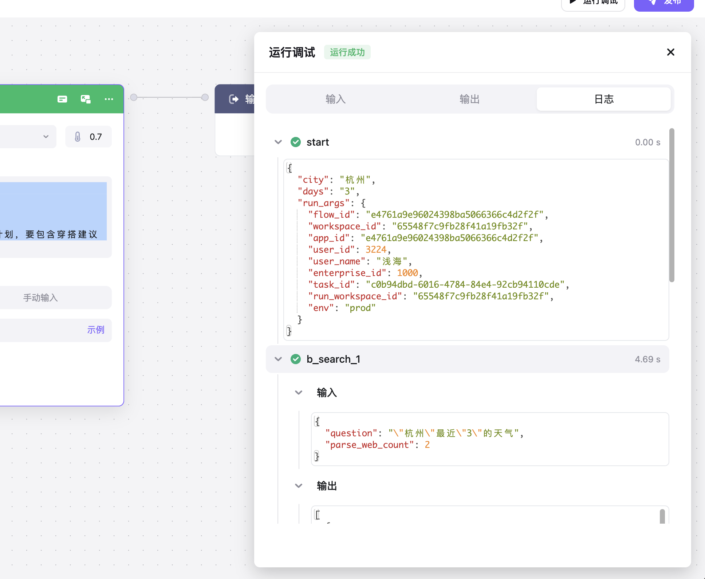Screen dimensions: 705x579
Task: Select the 日志 tab
Action: point(604,99)
